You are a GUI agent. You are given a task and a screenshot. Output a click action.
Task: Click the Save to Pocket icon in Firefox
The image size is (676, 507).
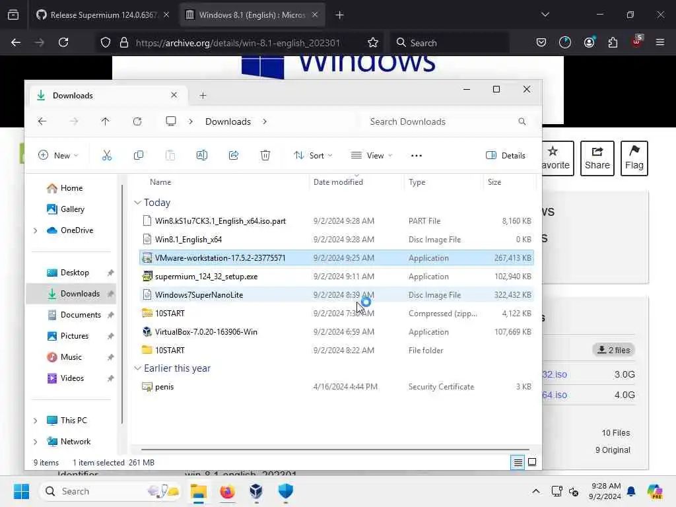click(x=541, y=42)
